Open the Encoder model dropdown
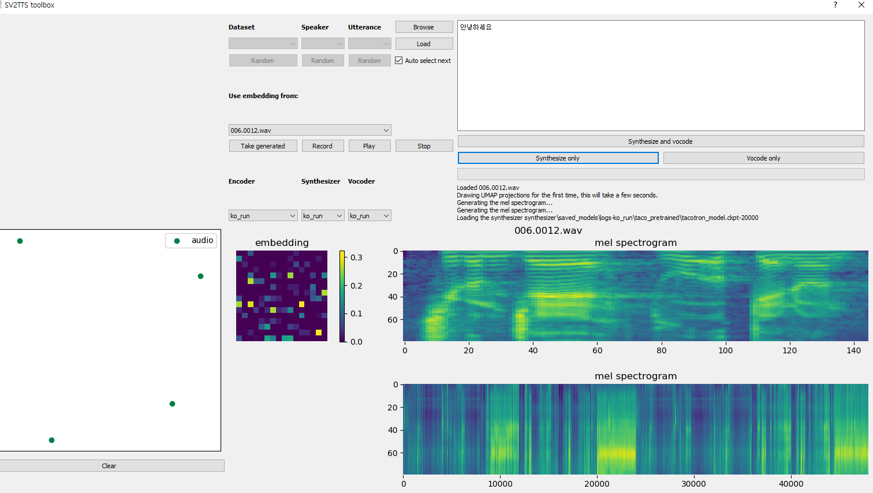 click(x=263, y=215)
